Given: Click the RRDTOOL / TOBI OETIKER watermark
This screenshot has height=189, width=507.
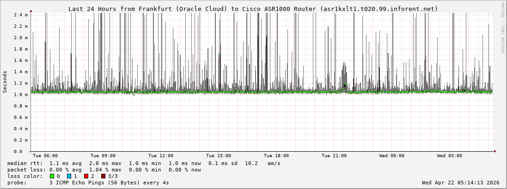Looking at the screenshot, I should (502, 27).
